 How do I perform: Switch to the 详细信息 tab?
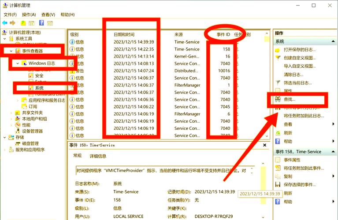coord(98,156)
